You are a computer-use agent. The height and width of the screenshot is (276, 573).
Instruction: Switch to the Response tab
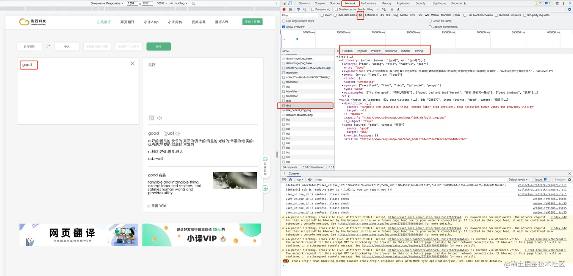391,51
